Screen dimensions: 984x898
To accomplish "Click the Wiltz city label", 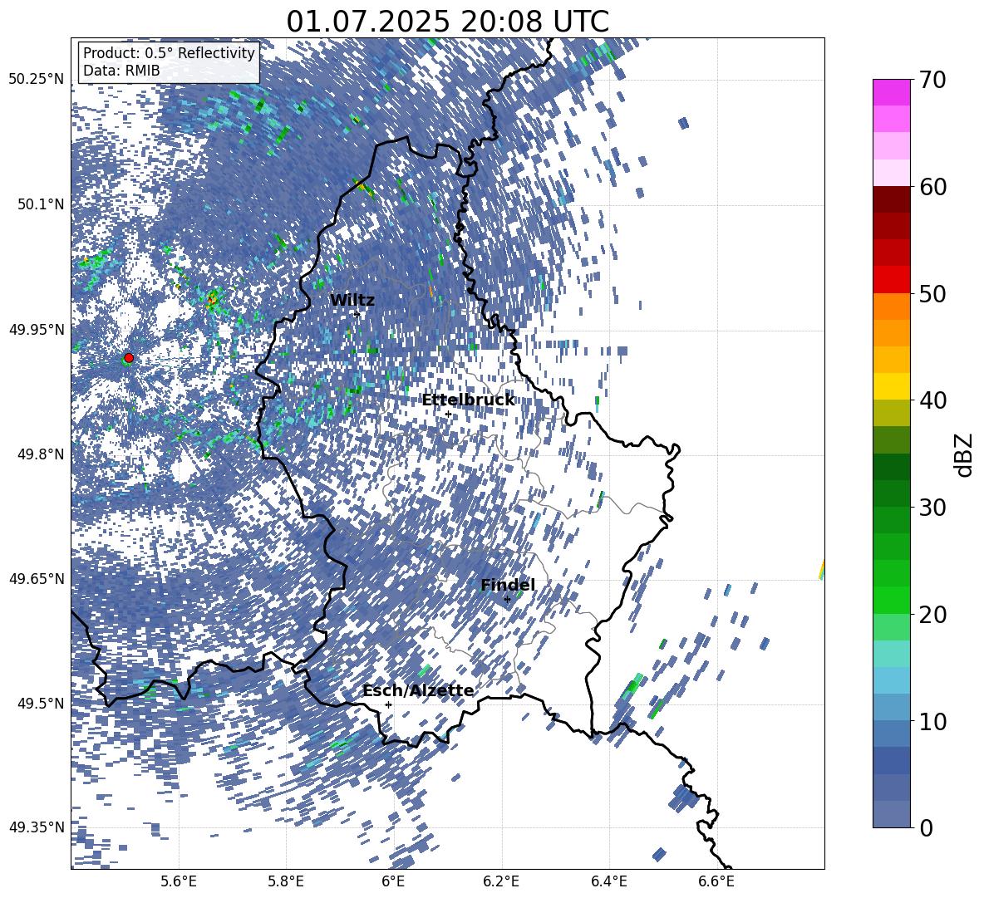I will [x=352, y=301].
